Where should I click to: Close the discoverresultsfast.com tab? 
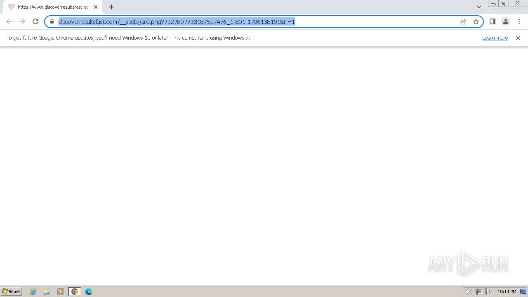96,7
